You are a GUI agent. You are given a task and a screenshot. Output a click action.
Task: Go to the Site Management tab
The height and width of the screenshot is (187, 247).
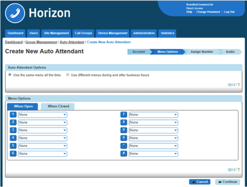(56, 33)
